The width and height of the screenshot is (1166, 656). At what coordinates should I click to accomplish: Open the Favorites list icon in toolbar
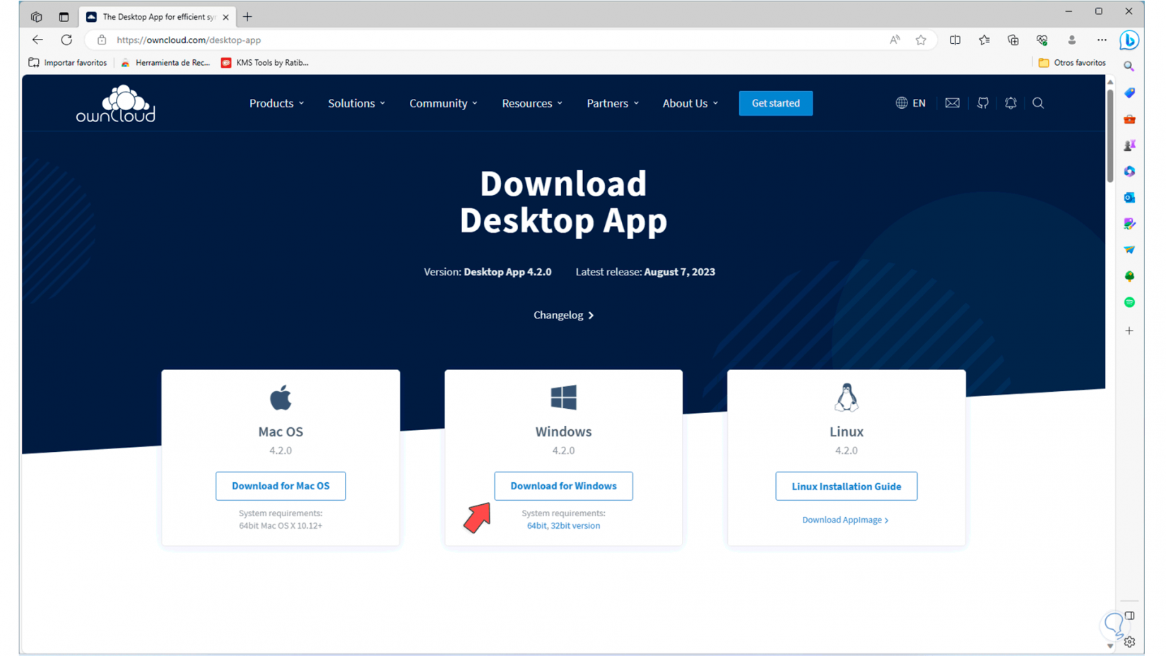(x=984, y=40)
